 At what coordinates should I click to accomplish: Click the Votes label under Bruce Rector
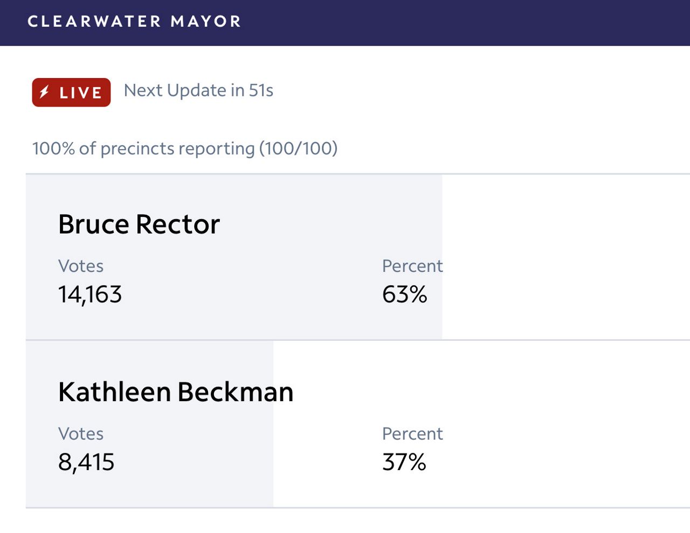coord(81,265)
